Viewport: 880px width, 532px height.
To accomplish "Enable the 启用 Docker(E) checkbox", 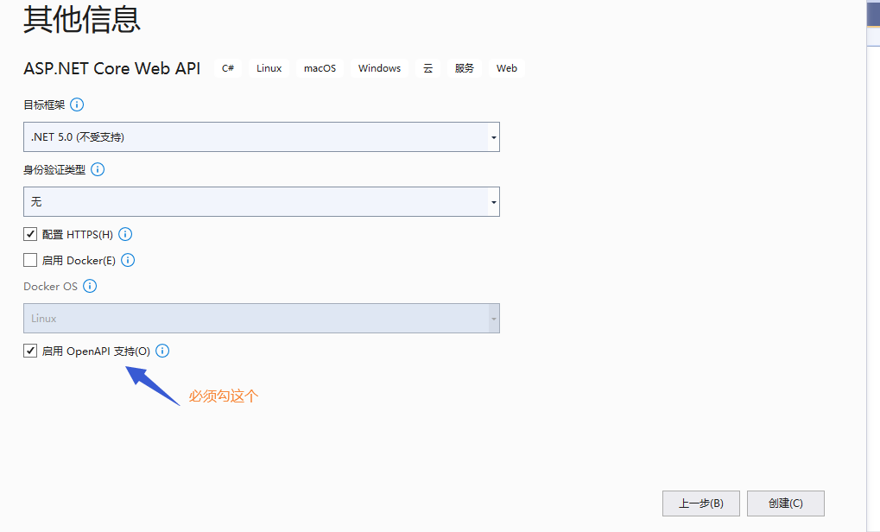I will 30,260.
